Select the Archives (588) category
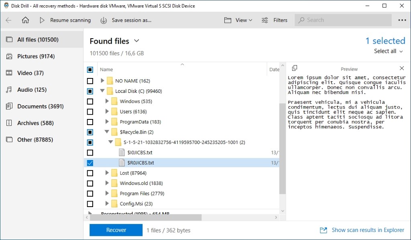The width and height of the screenshot is (411, 240). [x=42, y=123]
